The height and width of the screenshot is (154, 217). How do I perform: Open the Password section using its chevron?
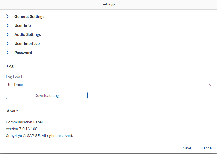tap(7, 53)
